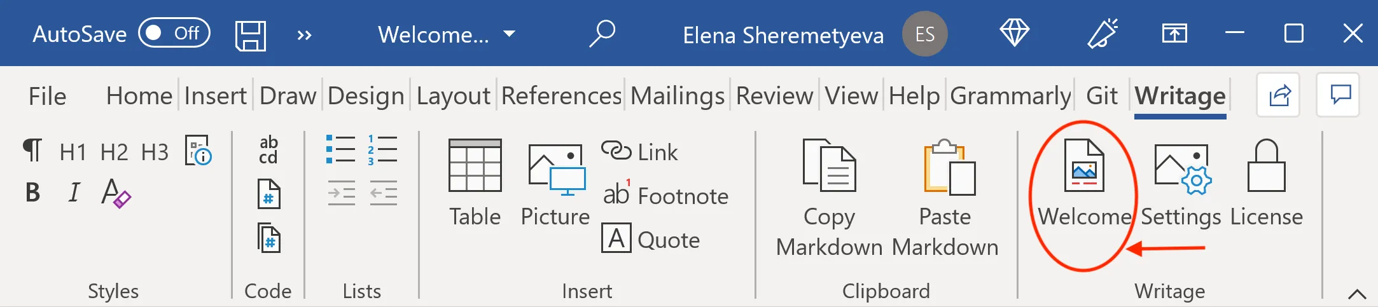Image resolution: width=1378 pixels, height=307 pixels.
Task: Open the References tab
Action: [561, 96]
